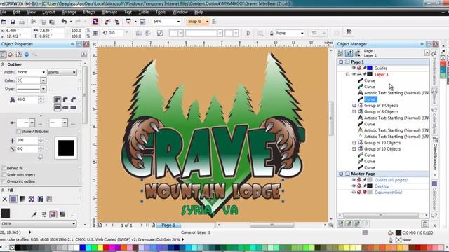The image size is (449, 252).
Task: Open the outline units points dropdown
Action: tap(74, 72)
